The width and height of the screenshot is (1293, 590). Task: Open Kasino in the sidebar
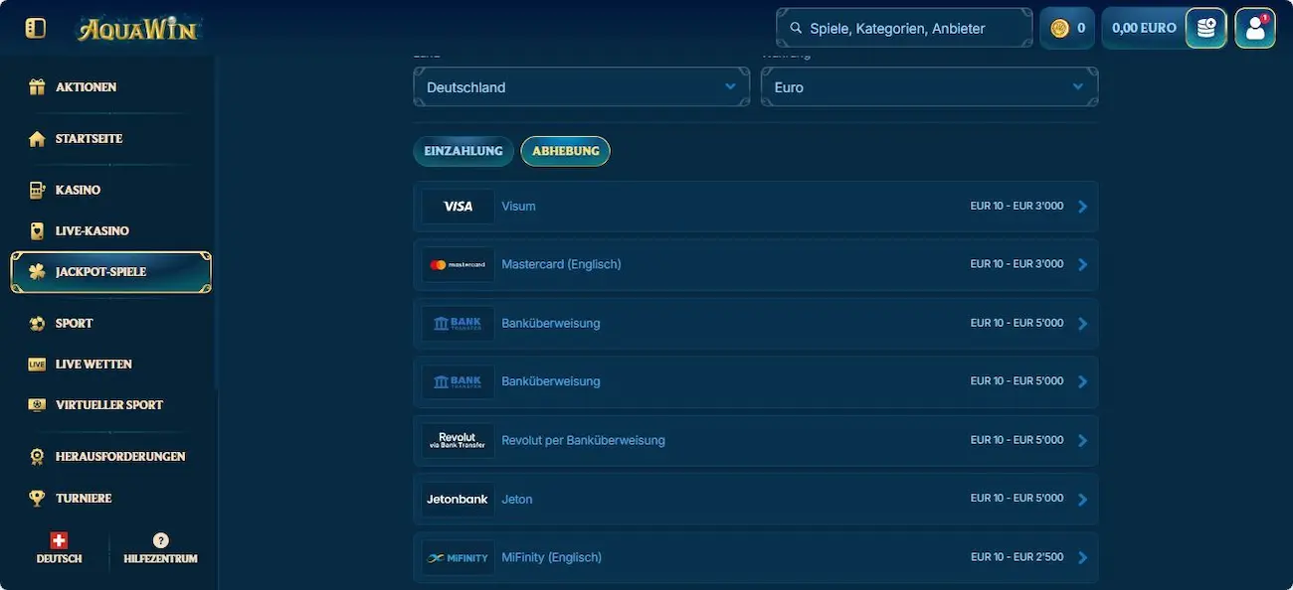tap(78, 190)
